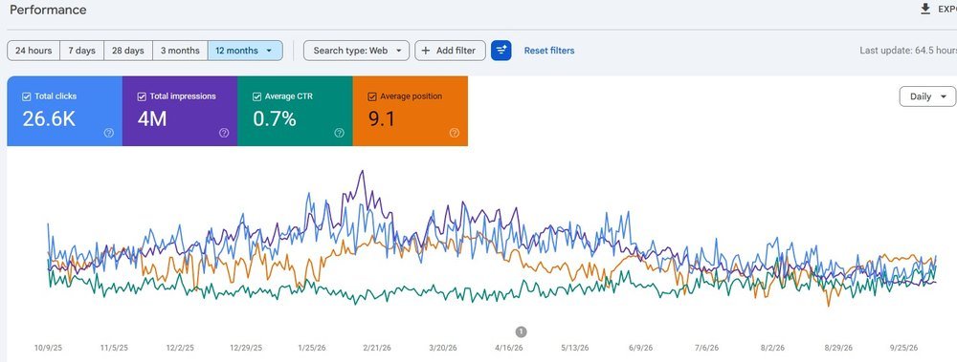Toggle the Total clicks checkbox

(26, 96)
